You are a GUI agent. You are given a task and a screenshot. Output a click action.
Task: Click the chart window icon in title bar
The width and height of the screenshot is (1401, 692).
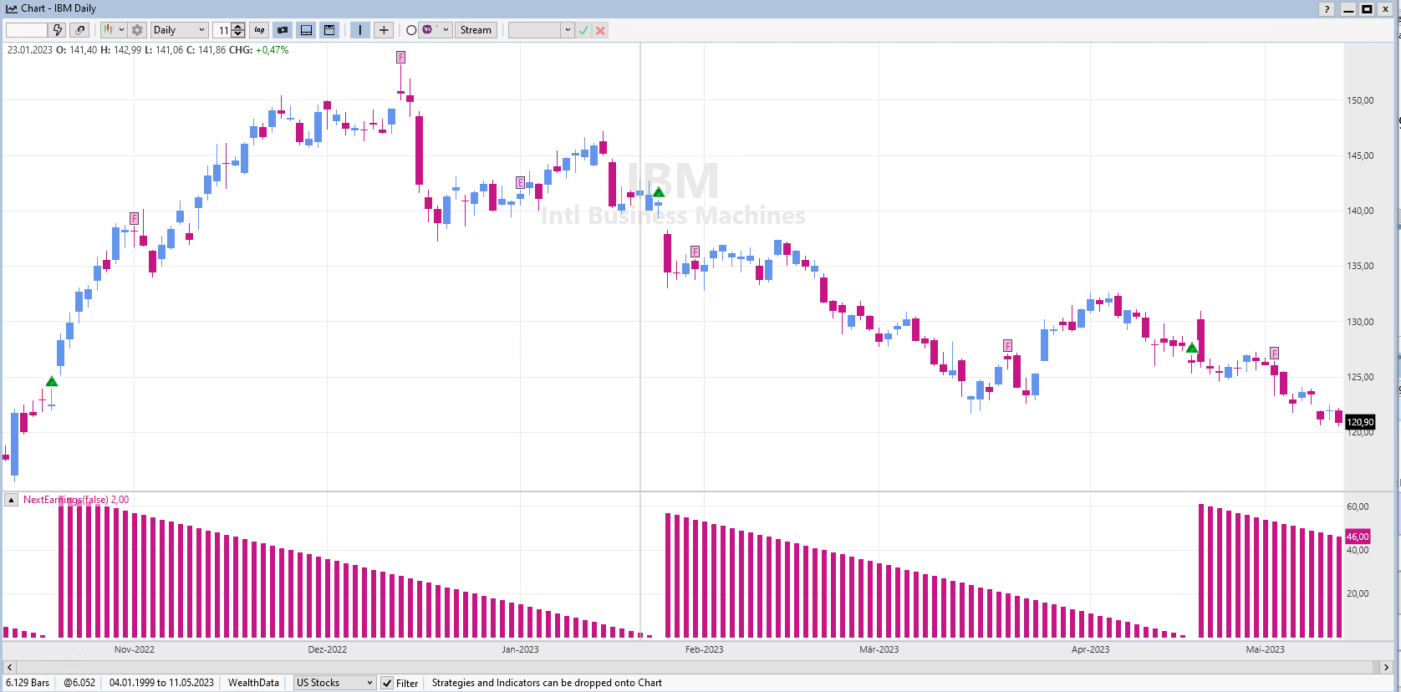[12, 8]
